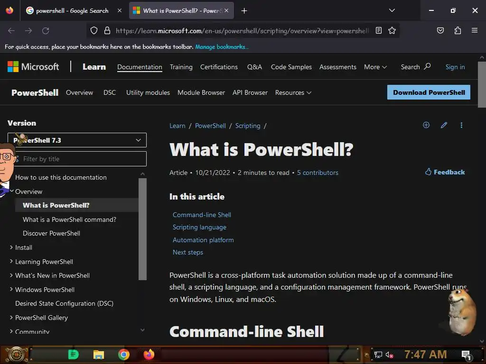Click the Sign in link
486x364 pixels.
(455, 67)
